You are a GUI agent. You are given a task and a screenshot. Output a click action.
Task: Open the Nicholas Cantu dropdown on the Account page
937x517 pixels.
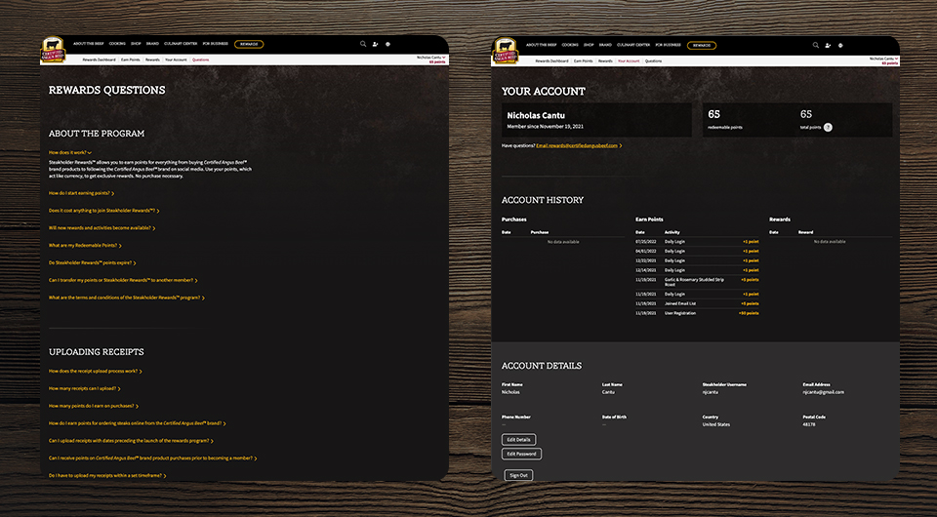(882, 58)
